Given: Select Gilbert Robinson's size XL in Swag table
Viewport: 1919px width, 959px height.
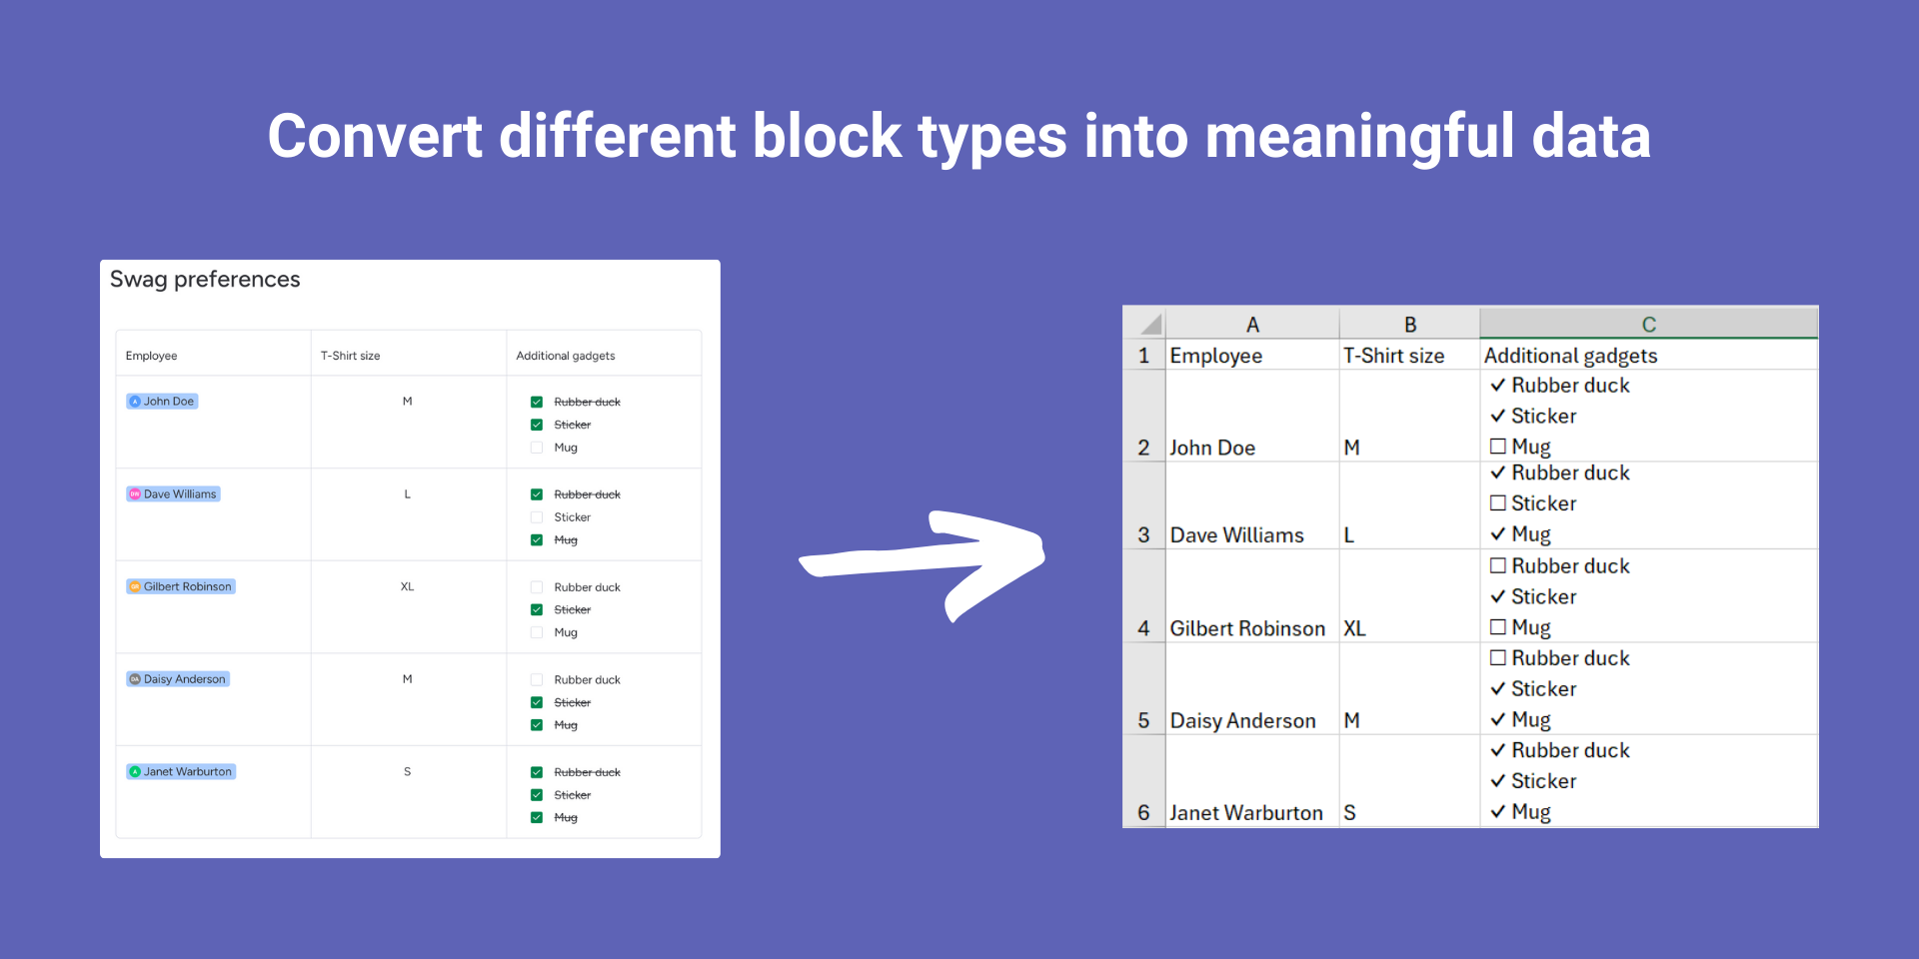Looking at the screenshot, I should (407, 586).
